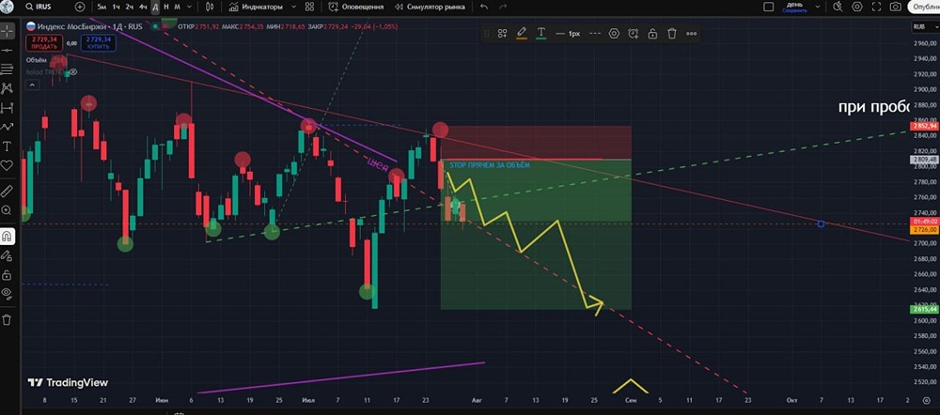
Task: Switch to the 4ч timeframe
Action: tap(143, 8)
